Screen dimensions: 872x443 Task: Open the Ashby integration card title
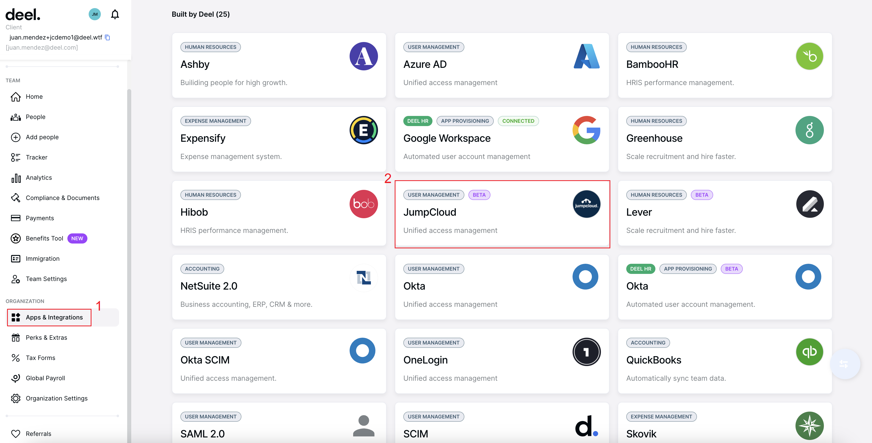click(195, 64)
